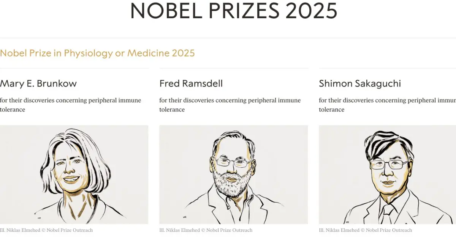The height and width of the screenshot is (239, 456).
Task: Select the Niklas Elmehed credit under Ramsdell's portrait
Action: pos(206,230)
